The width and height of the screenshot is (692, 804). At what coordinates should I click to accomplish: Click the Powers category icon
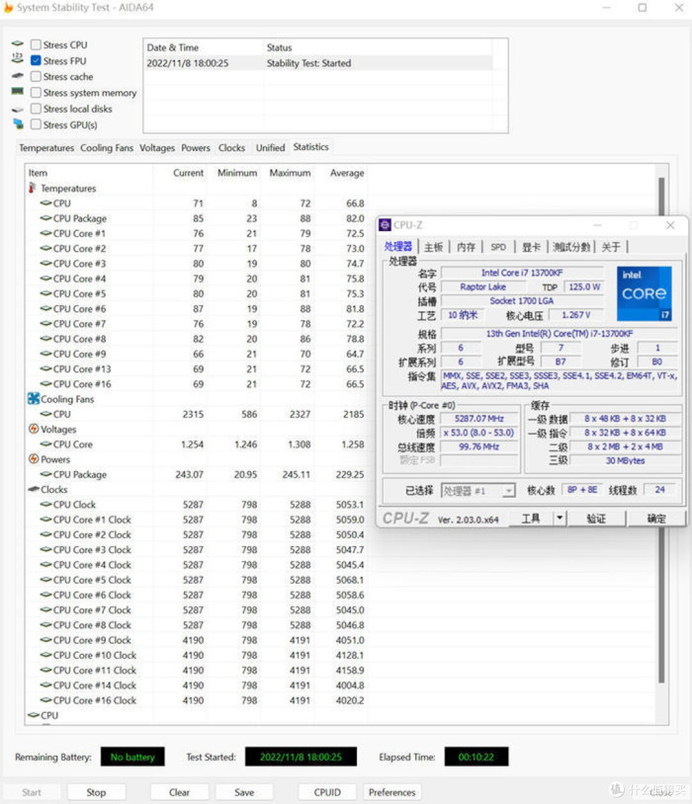coord(33,459)
